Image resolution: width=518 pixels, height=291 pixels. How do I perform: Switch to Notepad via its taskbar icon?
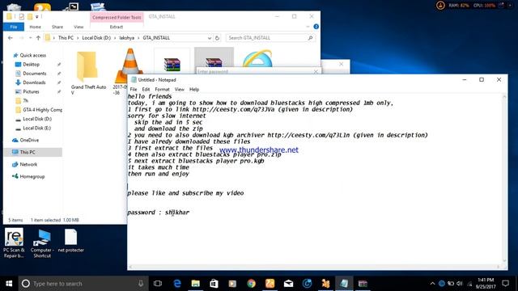(344, 284)
